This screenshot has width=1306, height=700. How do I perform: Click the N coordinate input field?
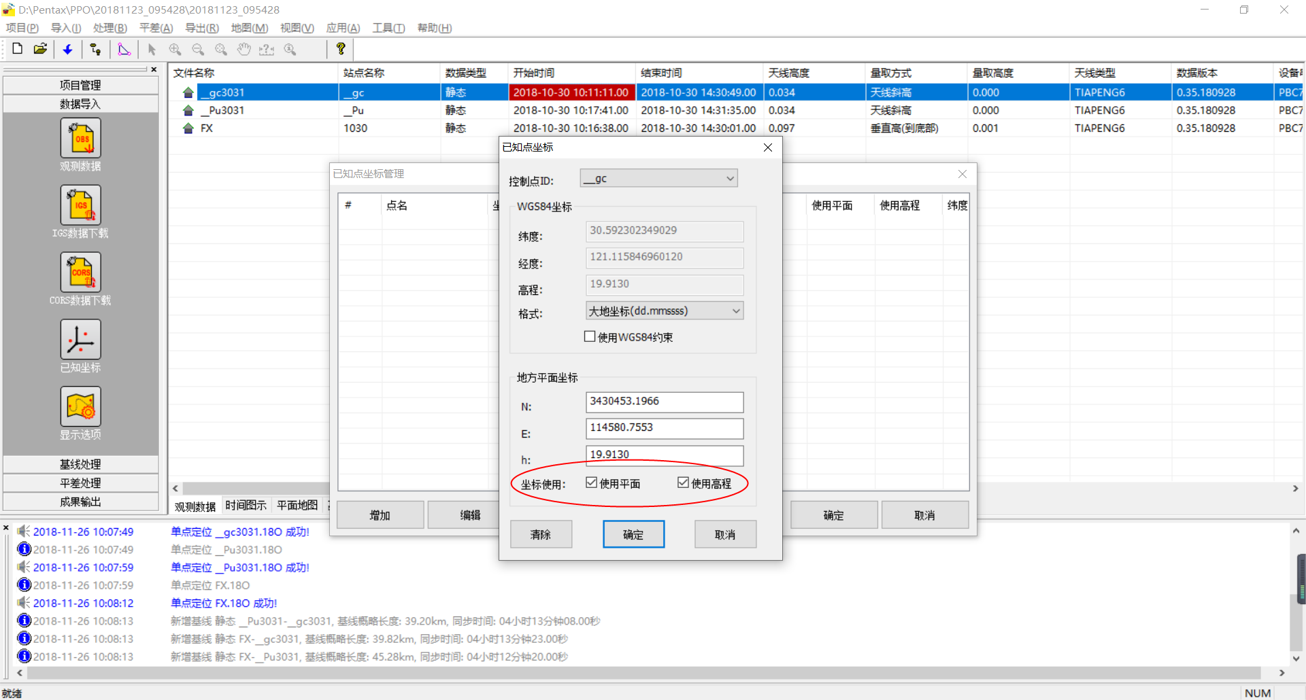click(x=664, y=402)
